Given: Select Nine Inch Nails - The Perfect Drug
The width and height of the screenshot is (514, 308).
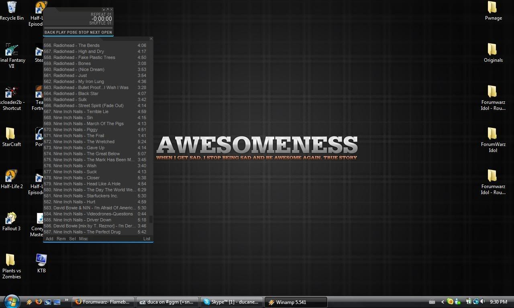Looking at the screenshot, I should pos(95,232).
